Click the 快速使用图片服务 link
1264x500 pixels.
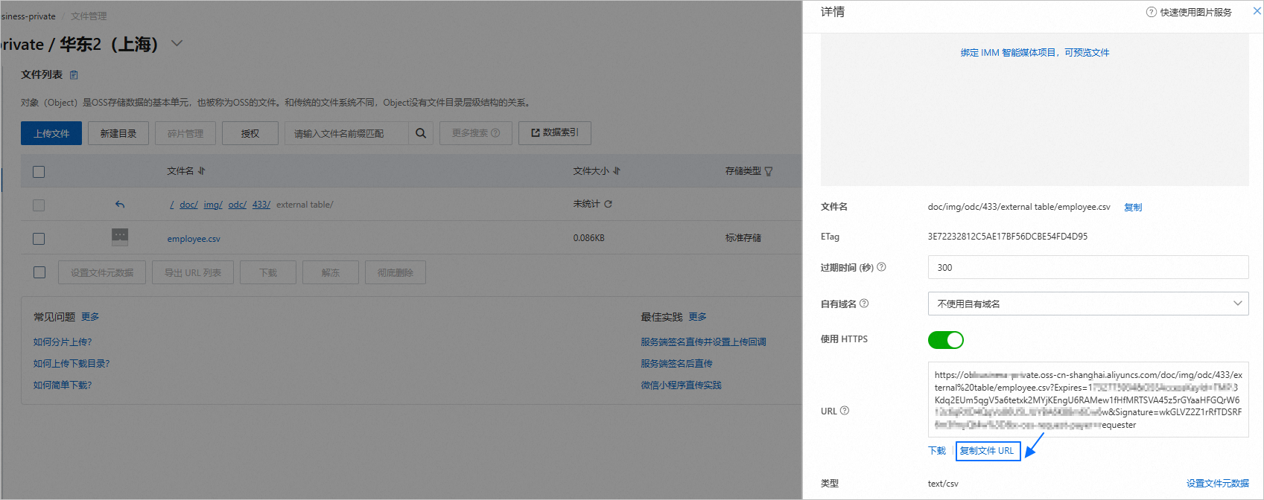(1195, 12)
